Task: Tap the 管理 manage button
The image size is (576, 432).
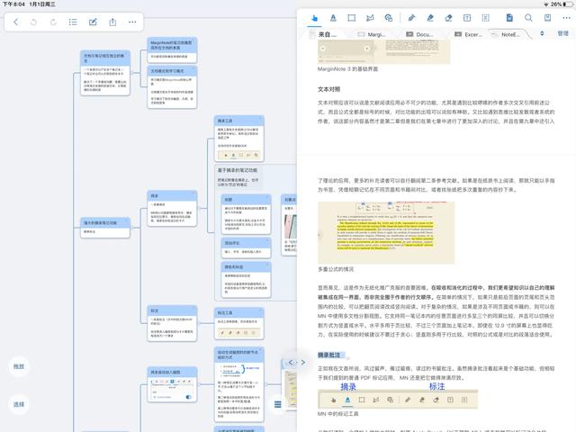Action: [563, 33]
